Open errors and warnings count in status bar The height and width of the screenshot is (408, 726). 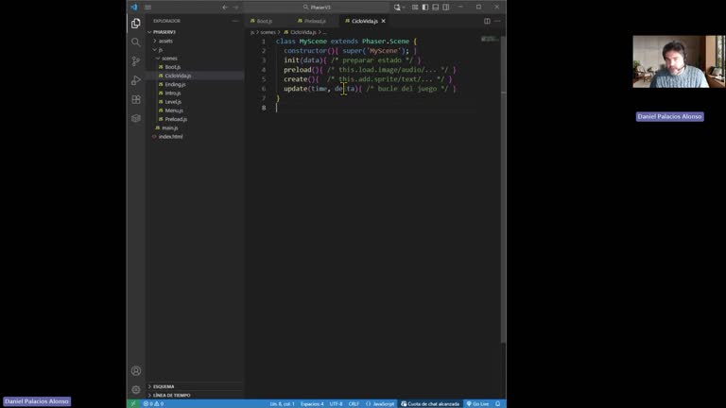(x=153, y=404)
